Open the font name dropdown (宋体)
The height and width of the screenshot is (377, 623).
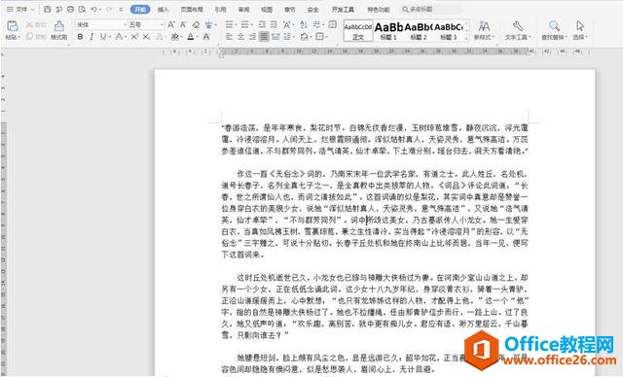[x=126, y=24]
